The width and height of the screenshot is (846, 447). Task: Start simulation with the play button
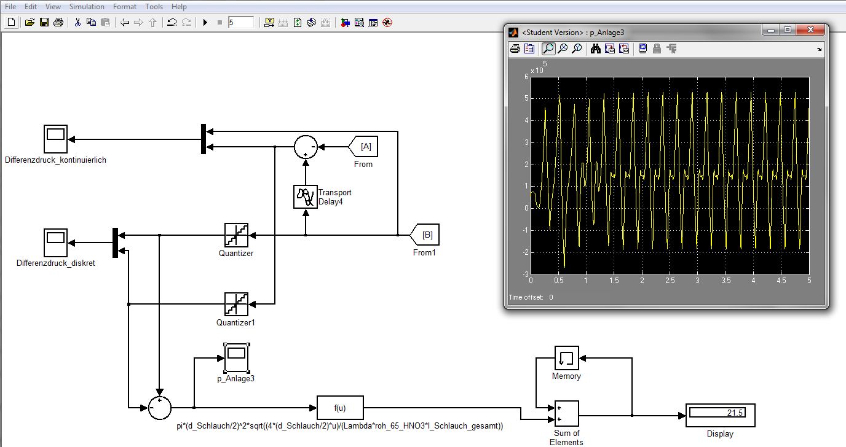205,23
